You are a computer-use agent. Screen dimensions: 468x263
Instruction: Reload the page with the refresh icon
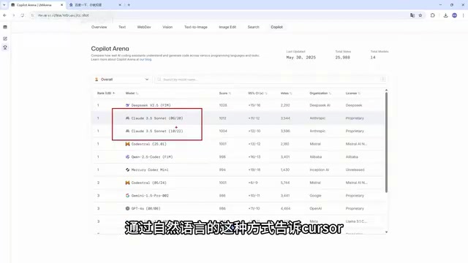pos(23,15)
